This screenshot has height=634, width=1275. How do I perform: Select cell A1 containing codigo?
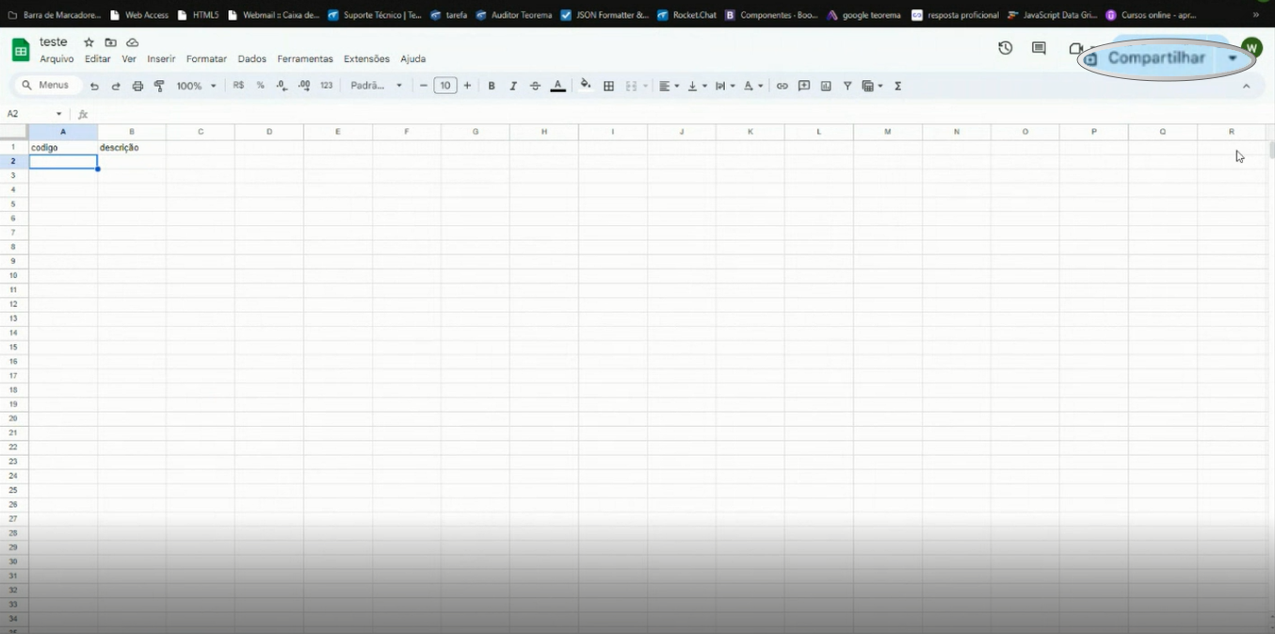[x=63, y=147]
